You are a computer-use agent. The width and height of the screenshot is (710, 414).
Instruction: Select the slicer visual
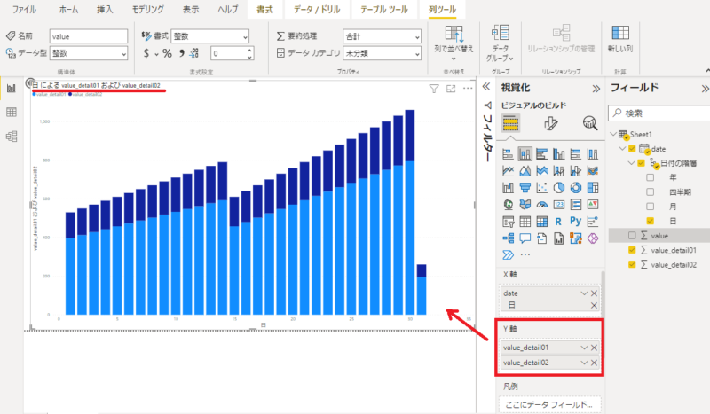click(x=508, y=222)
